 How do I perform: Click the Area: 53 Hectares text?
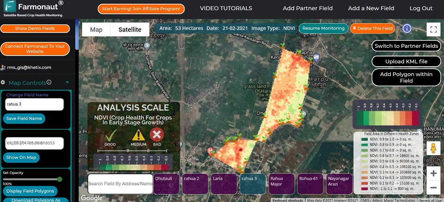[181, 28]
